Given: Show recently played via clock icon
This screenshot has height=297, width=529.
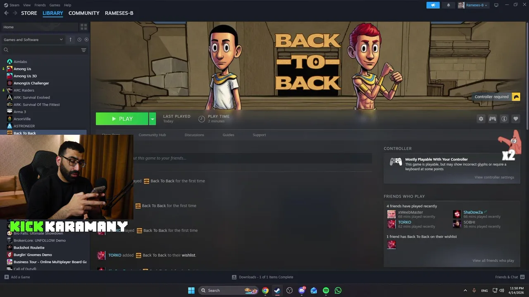Looking at the screenshot, I should click(79, 40).
